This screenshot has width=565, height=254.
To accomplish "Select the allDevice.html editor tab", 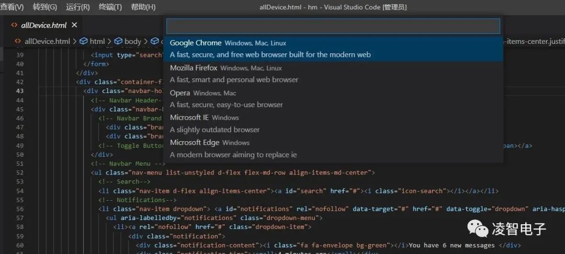I will (43, 25).
